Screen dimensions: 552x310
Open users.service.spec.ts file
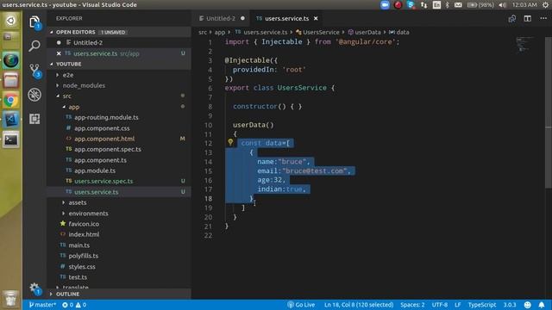[x=103, y=182]
